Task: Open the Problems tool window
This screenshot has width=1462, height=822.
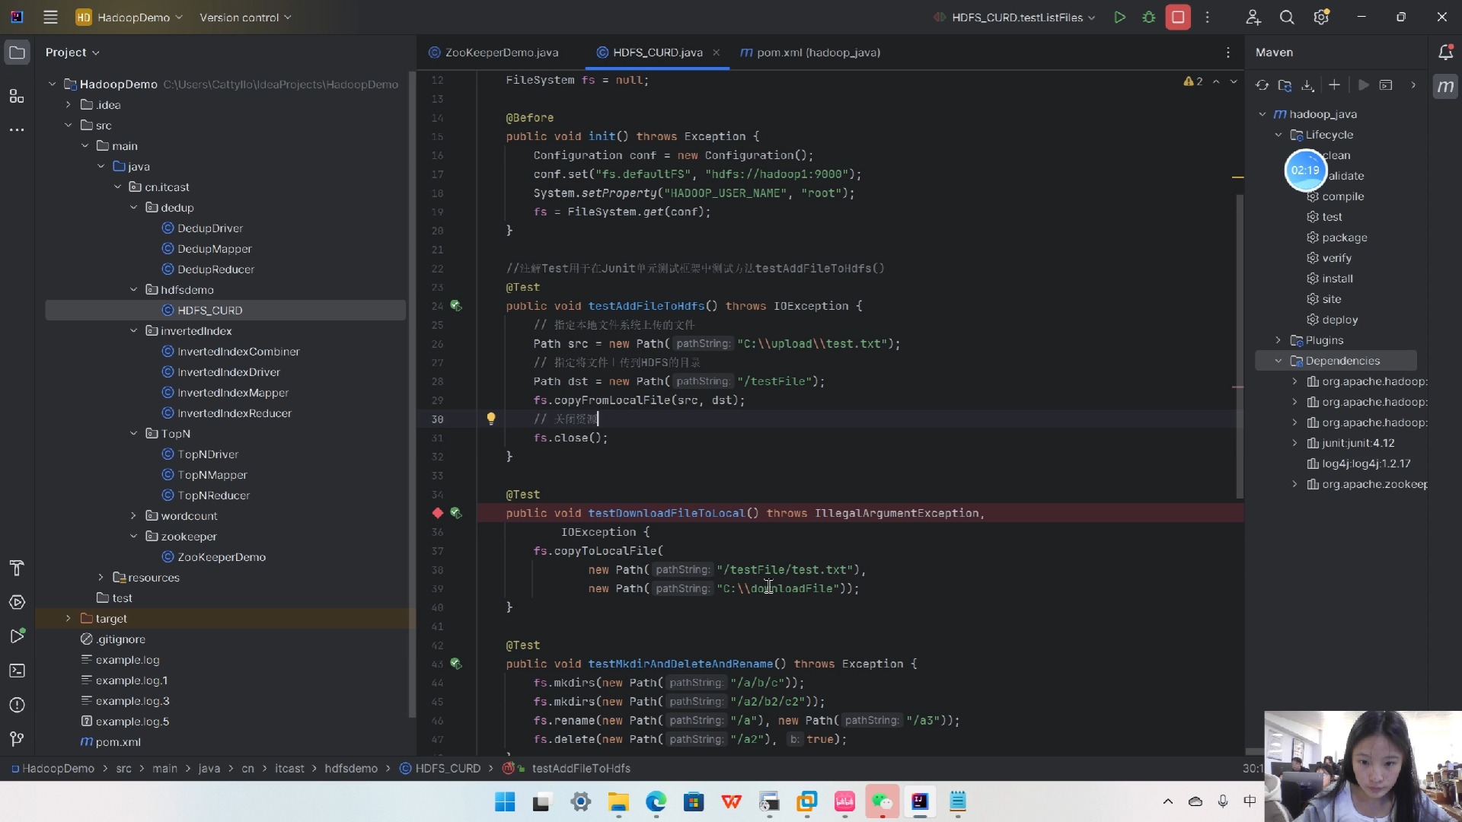Action: (x=17, y=705)
